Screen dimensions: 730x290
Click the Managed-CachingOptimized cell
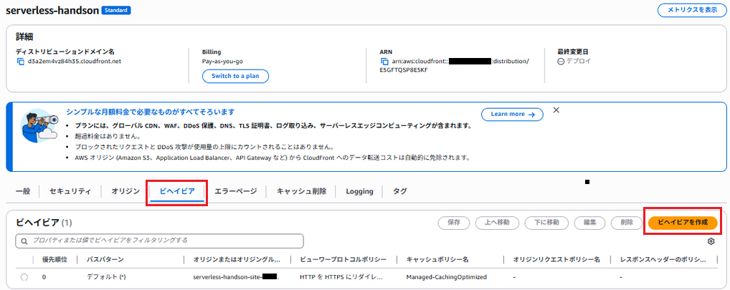(x=447, y=277)
